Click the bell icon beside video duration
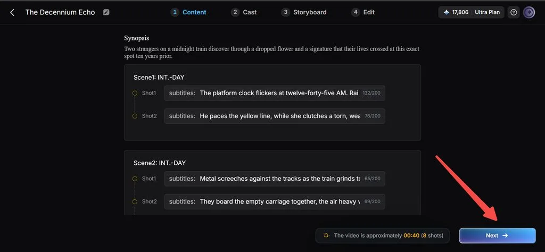545x252 pixels. click(x=326, y=236)
